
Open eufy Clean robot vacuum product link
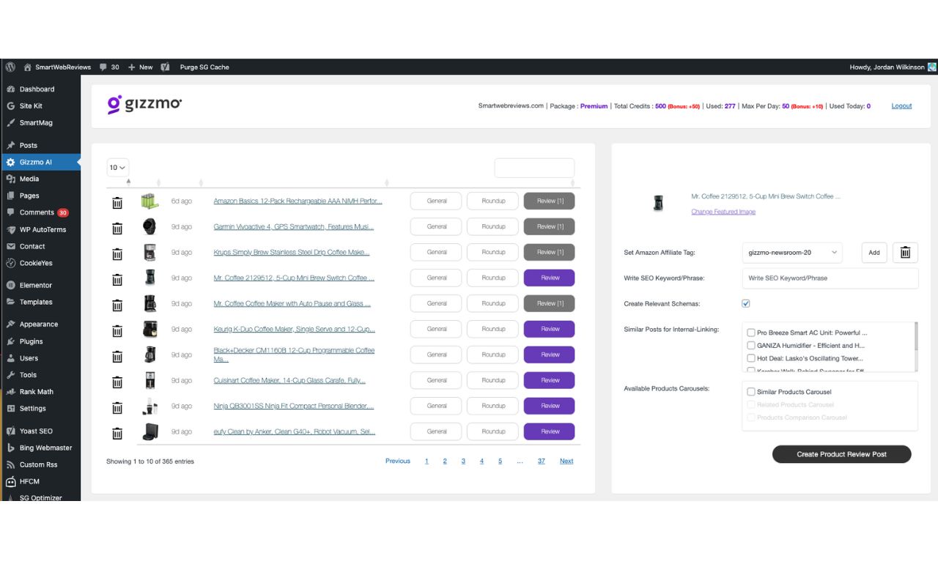point(294,431)
